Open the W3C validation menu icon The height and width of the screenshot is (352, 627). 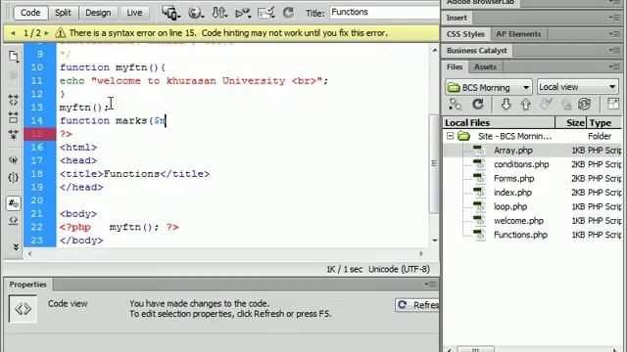(243, 13)
